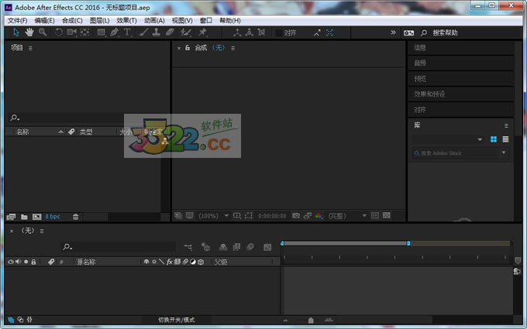The height and width of the screenshot is (329, 527).
Task: Select the Hand tool in toolbar
Action: 29,33
